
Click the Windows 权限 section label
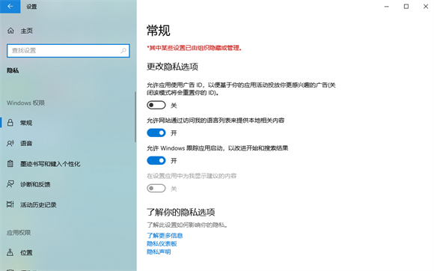[25, 103]
